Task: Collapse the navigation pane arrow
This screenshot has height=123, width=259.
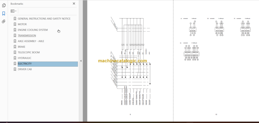Action: [x=81, y=61]
